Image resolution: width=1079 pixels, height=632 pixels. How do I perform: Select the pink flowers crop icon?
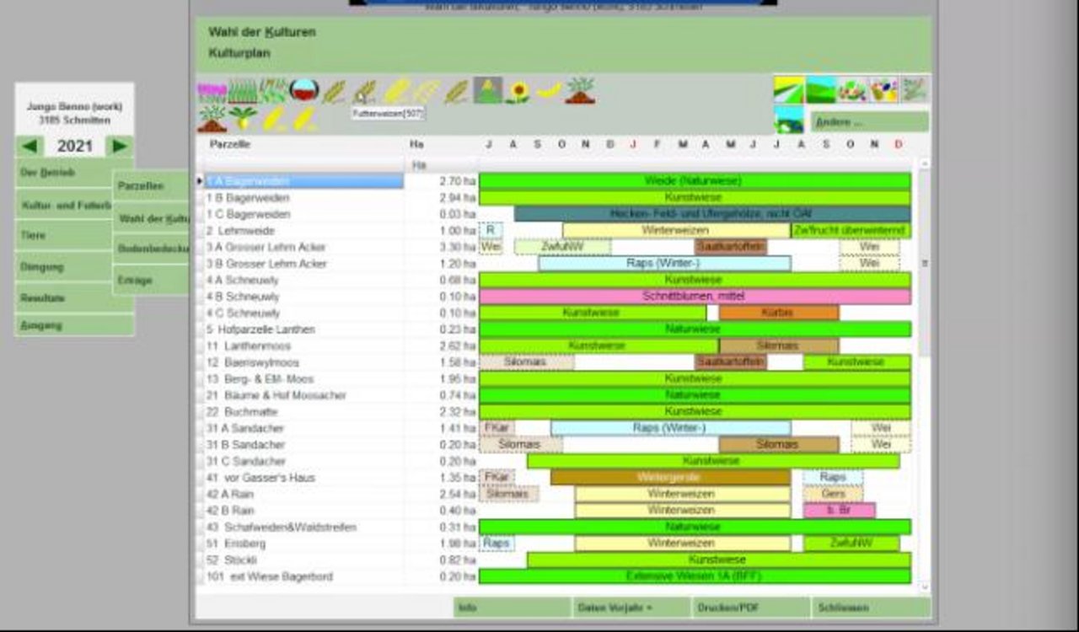pyautogui.click(x=211, y=91)
